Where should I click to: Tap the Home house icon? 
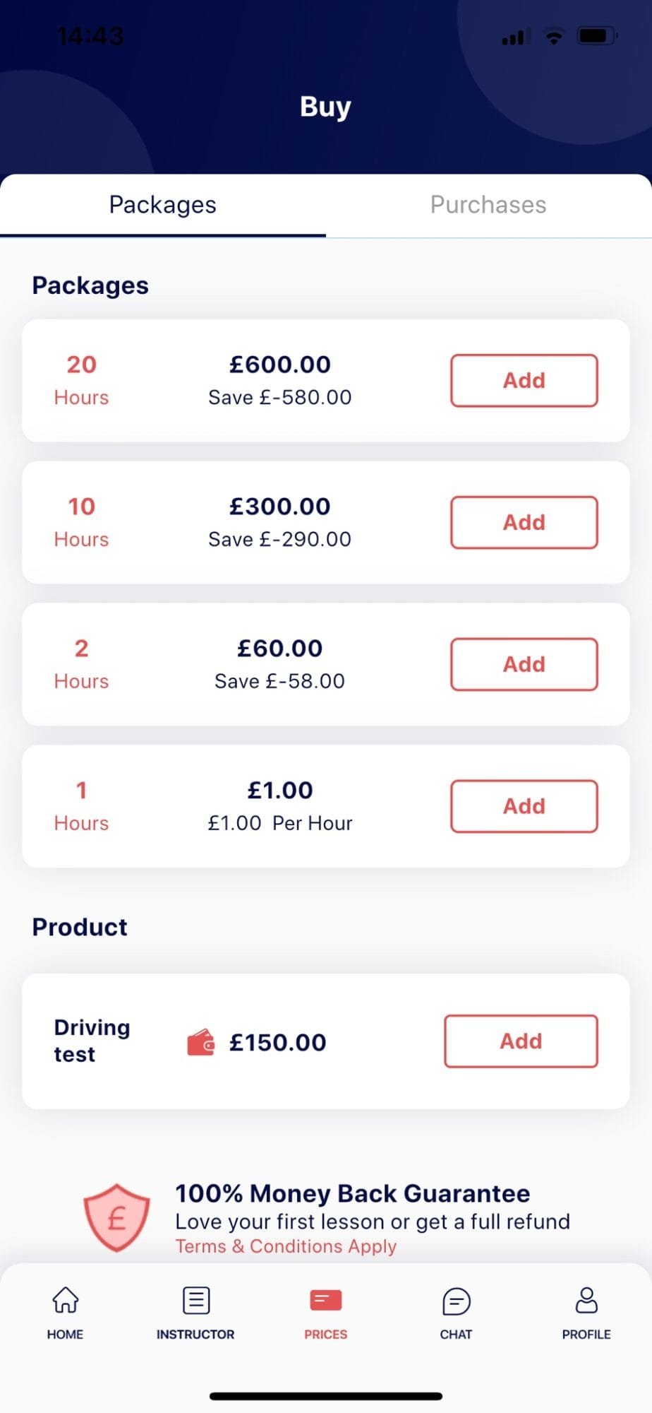click(65, 1300)
